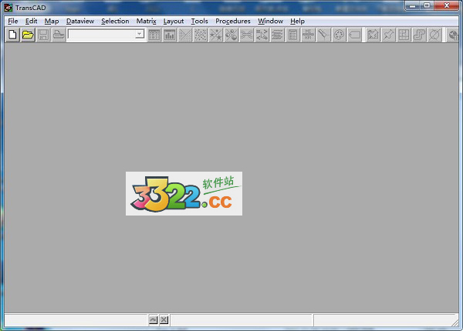Click the Dot-Density Theme icon
This screenshot has height=331, width=463.
coord(201,35)
